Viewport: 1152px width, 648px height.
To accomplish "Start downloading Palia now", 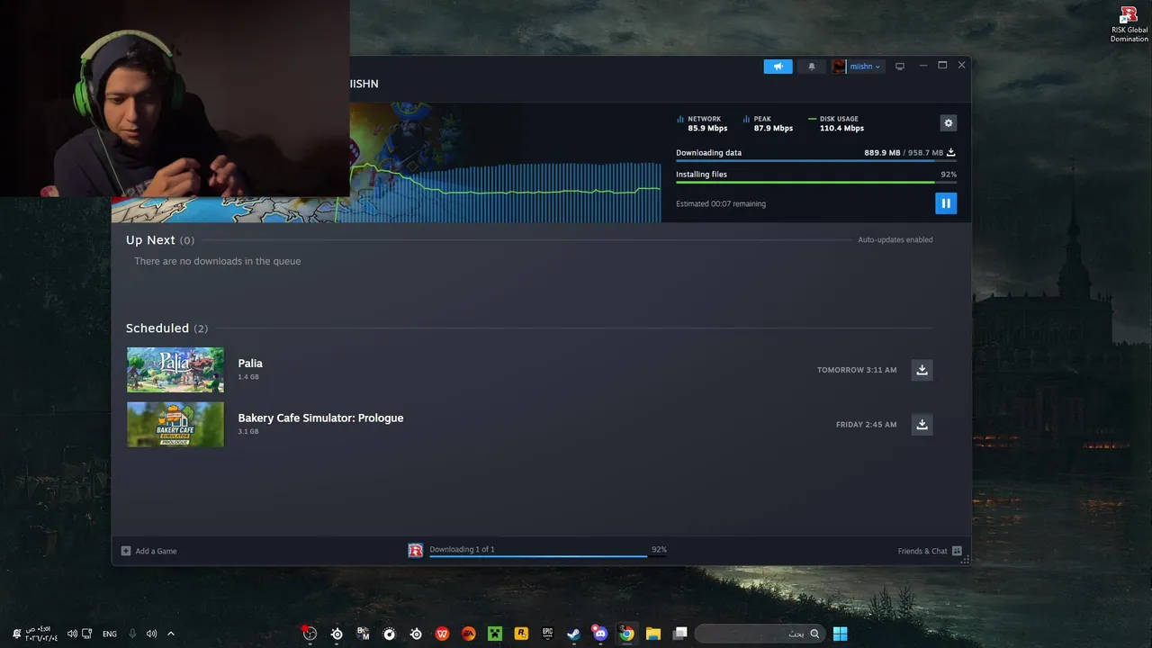I will pos(922,370).
